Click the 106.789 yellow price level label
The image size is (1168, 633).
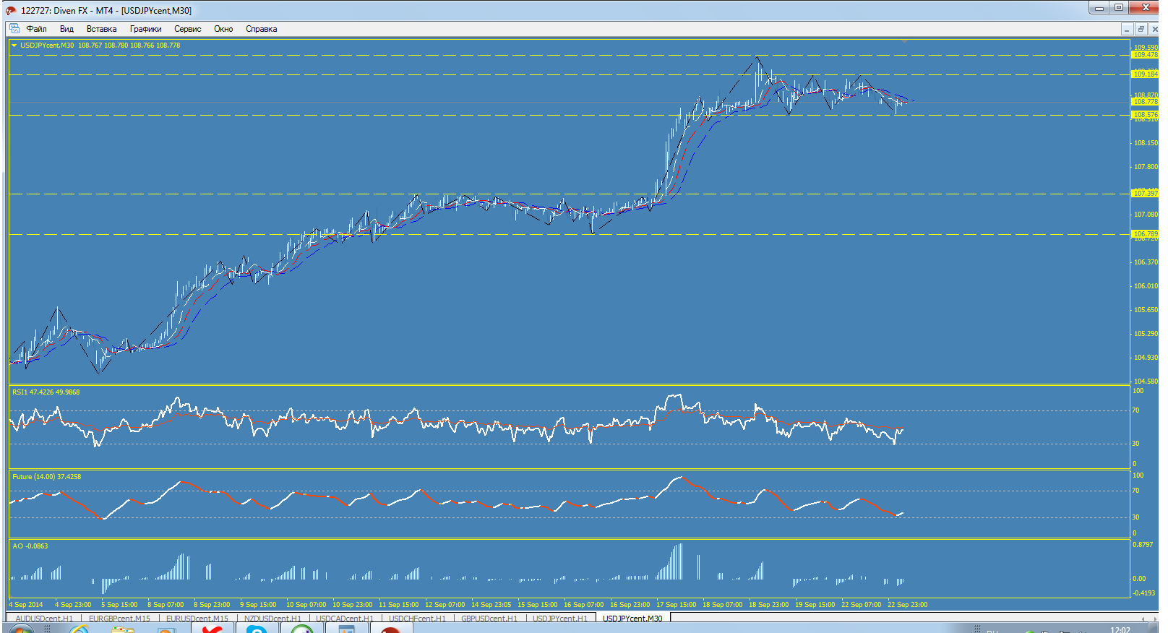pos(1145,233)
